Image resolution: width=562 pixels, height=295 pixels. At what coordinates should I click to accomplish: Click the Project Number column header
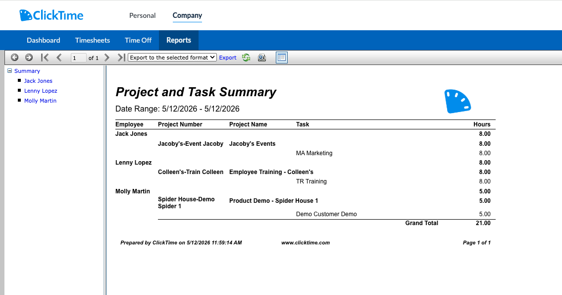pos(180,124)
